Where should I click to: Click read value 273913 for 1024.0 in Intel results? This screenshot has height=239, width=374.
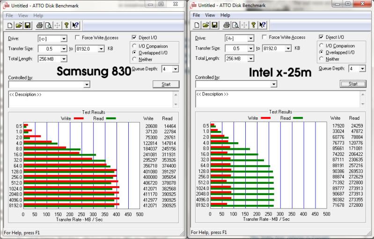[356, 188]
